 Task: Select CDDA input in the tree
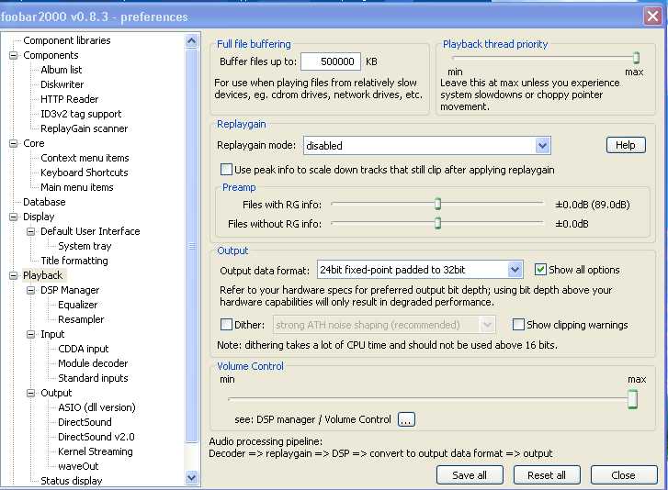click(x=84, y=349)
